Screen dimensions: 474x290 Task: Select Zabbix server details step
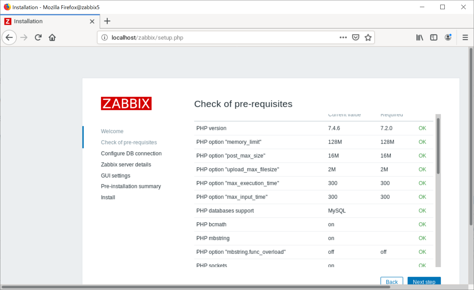click(x=126, y=165)
